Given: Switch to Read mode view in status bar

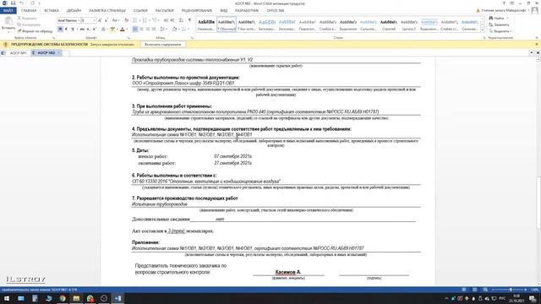Looking at the screenshot, I should pos(464,290).
